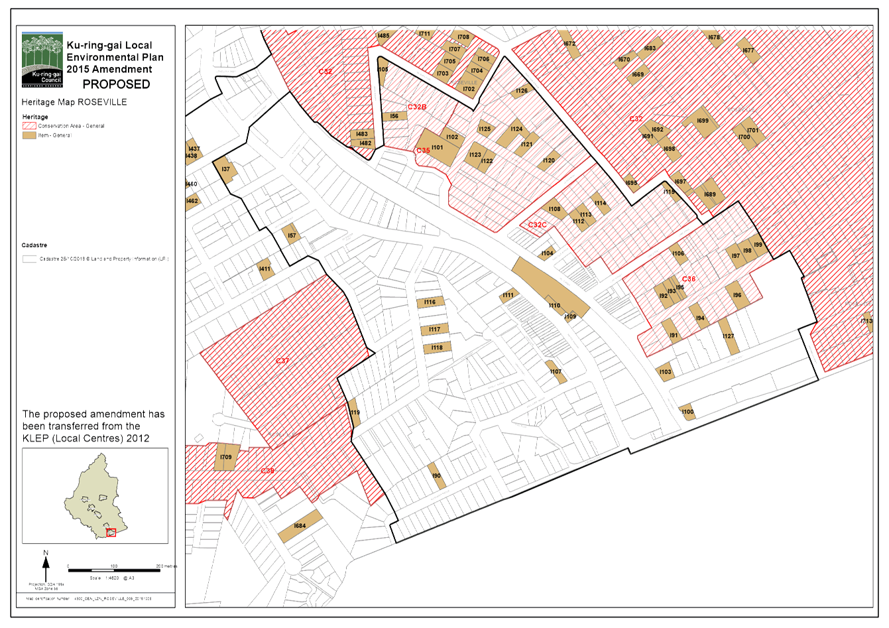This screenshot has width=889, height=628.
Task: Click the 'Heritage' legend heading
Action: pyautogui.click(x=35, y=117)
